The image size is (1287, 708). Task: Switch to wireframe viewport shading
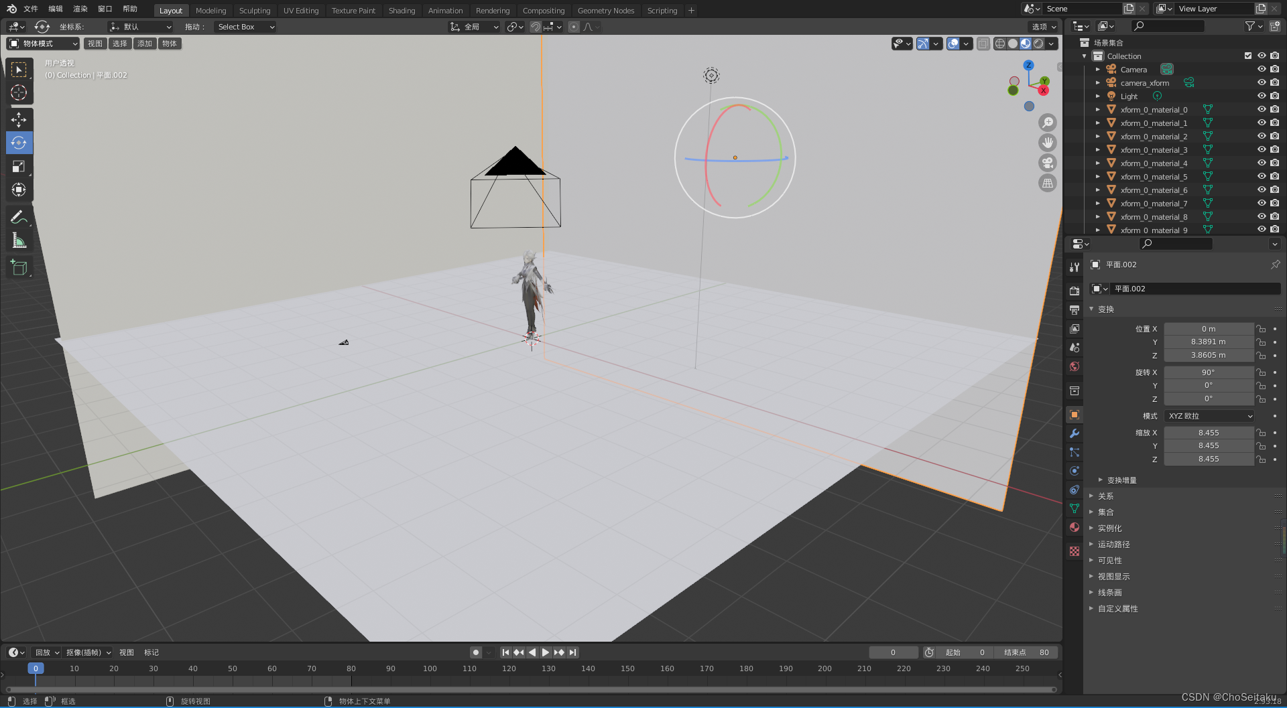(x=1000, y=44)
